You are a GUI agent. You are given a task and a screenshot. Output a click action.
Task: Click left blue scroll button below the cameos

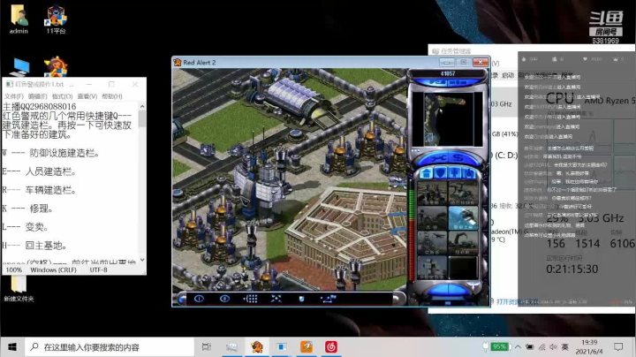tap(437, 291)
